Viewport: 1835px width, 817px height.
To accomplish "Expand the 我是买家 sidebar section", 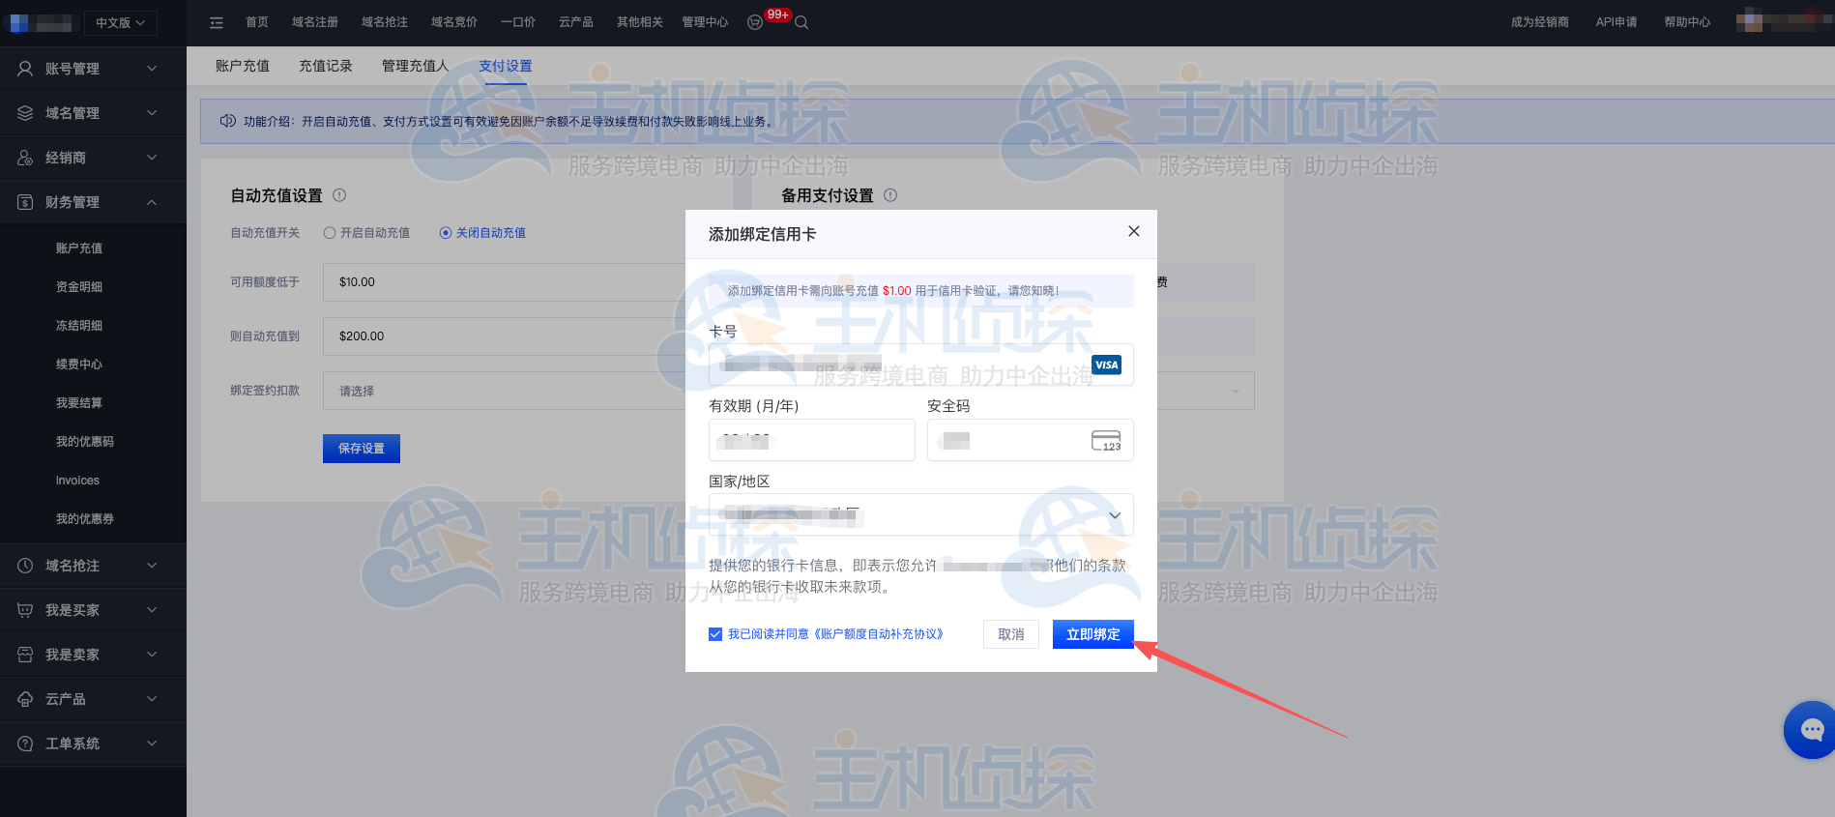I will (x=152, y=610).
